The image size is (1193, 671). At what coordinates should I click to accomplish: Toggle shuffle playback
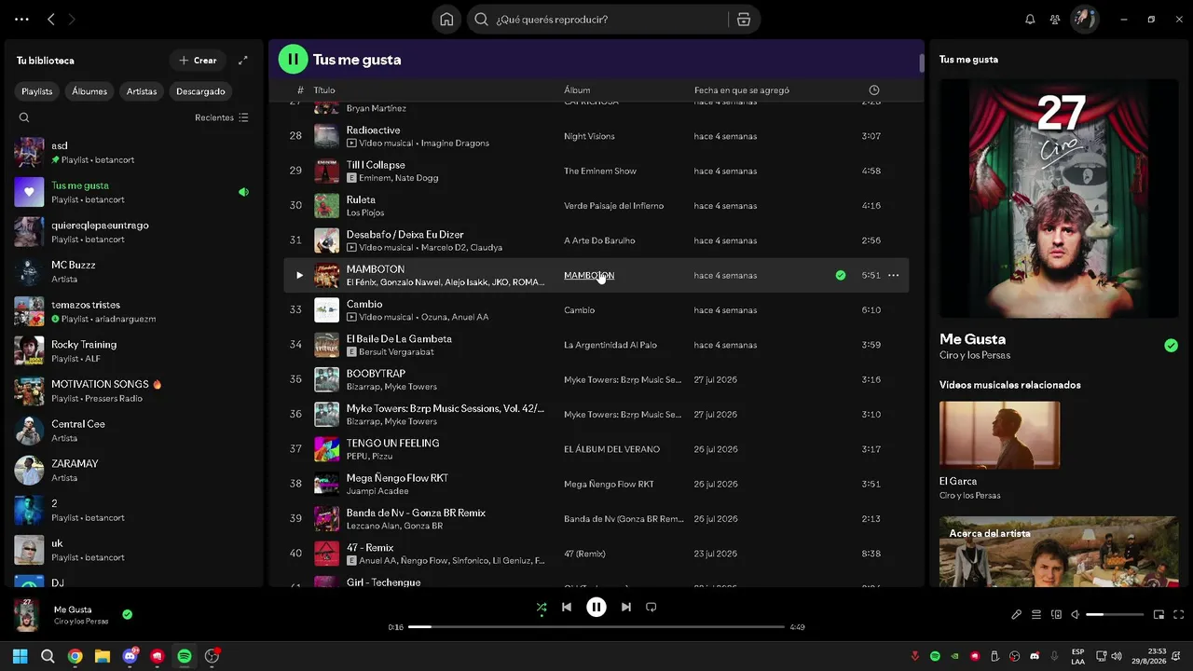coord(542,607)
